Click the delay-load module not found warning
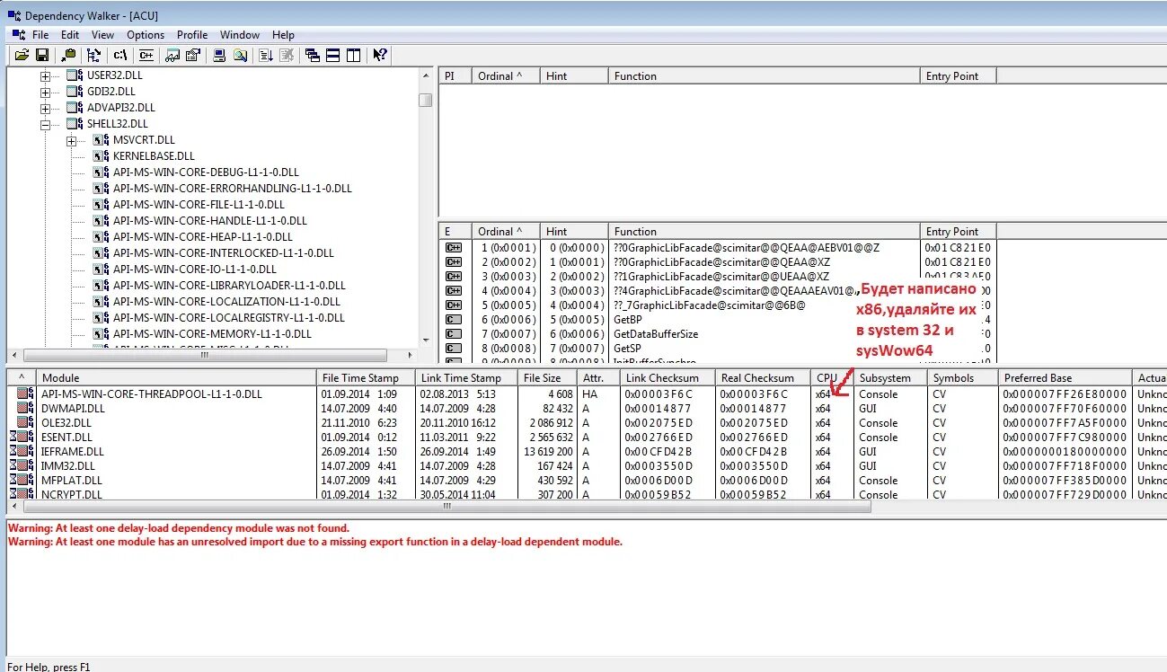Image resolution: width=1167 pixels, height=672 pixels. (179, 528)
